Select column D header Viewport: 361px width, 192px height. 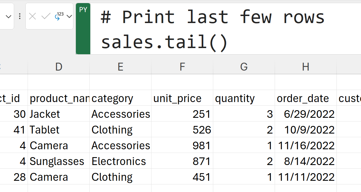tap(59, 67)
